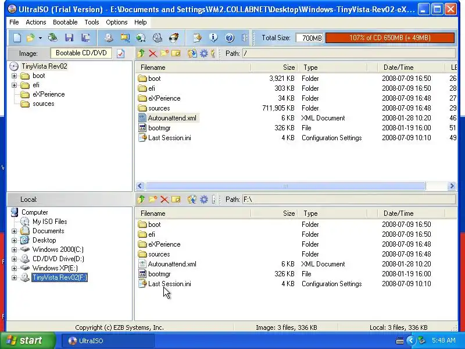Expand the TinyVista Rev02(F:) drive node
The width and height of the screenshot is (465, 349).
pos(14,278)
